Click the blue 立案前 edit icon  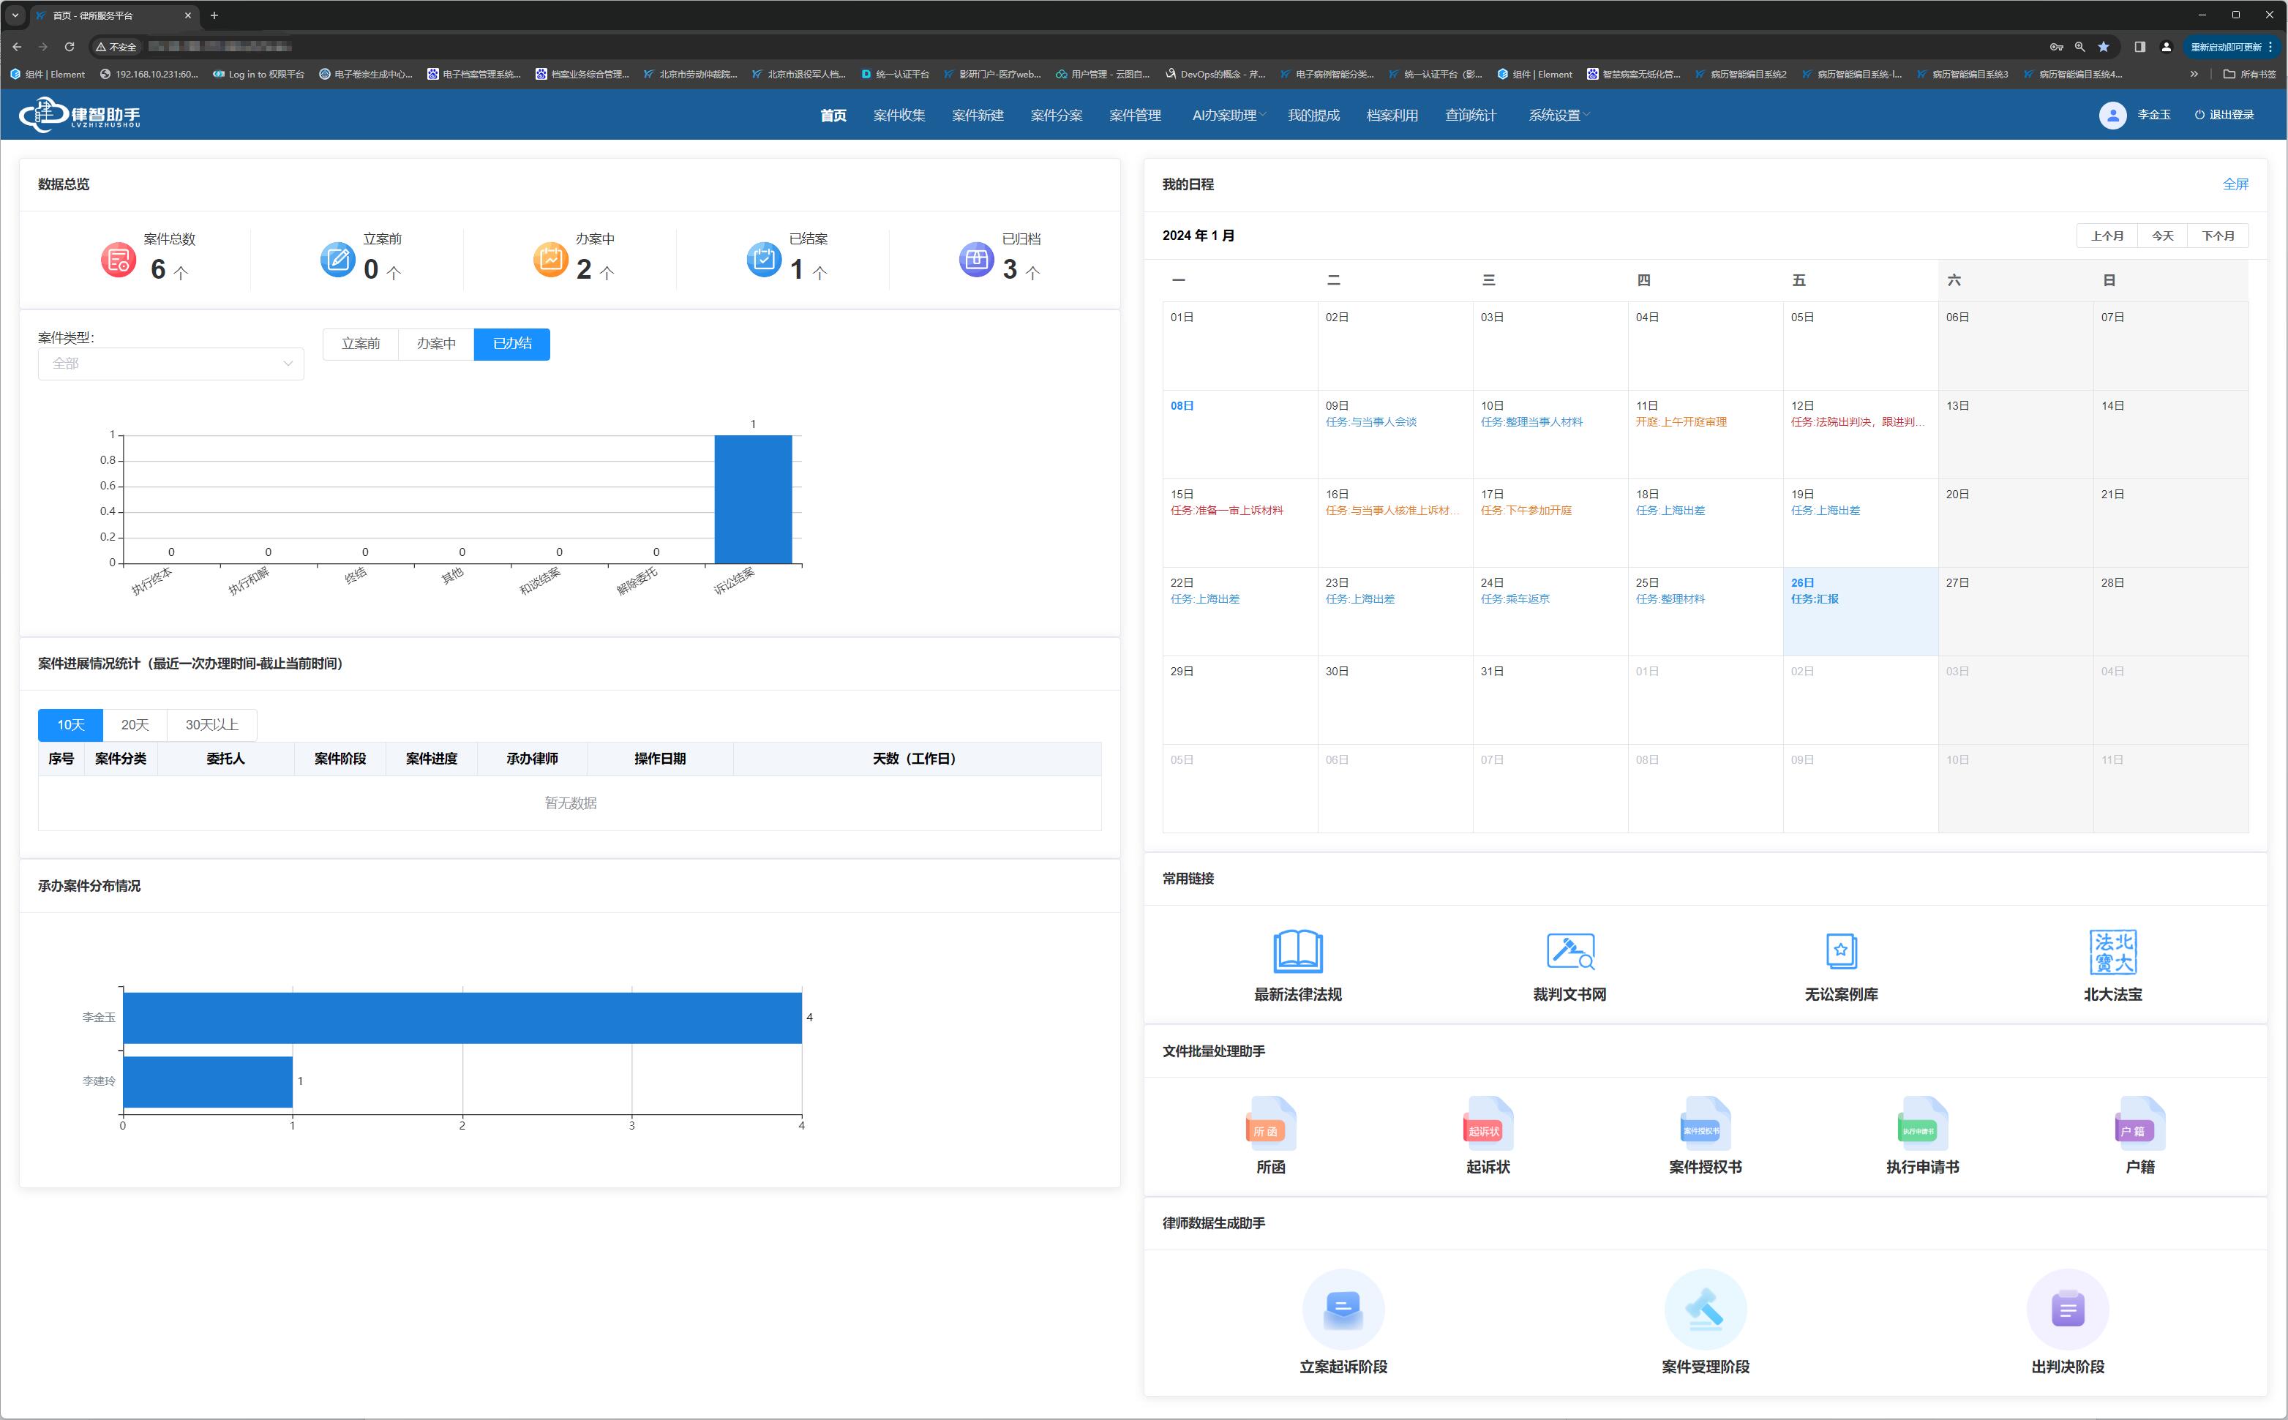[x=337, y=259]
